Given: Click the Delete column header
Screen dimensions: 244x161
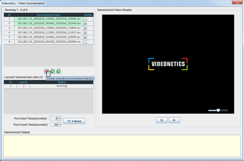Looking at the screenshot, I should pyautogui.click(x=88, y=15).
